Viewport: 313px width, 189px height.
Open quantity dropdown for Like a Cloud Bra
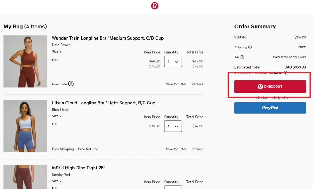[173, 126]
